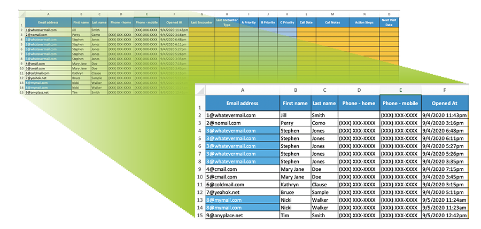
Task: Select enlarged cell '9/5/2020 12:42pm'
Action: coord(445,215)
